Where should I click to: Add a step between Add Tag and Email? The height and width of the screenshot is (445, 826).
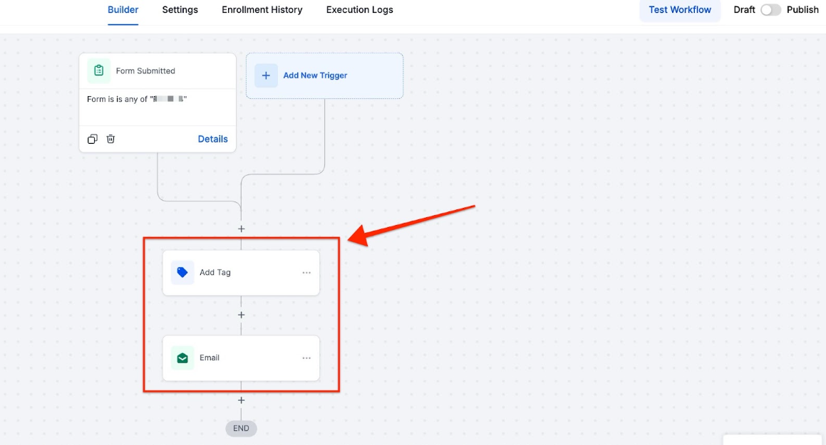(x=241, y=315)
